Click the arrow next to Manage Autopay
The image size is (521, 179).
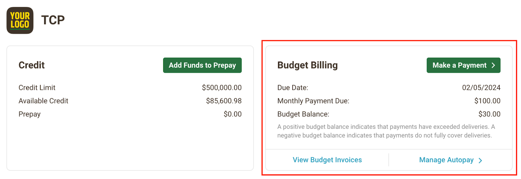(x=480, y=160)
